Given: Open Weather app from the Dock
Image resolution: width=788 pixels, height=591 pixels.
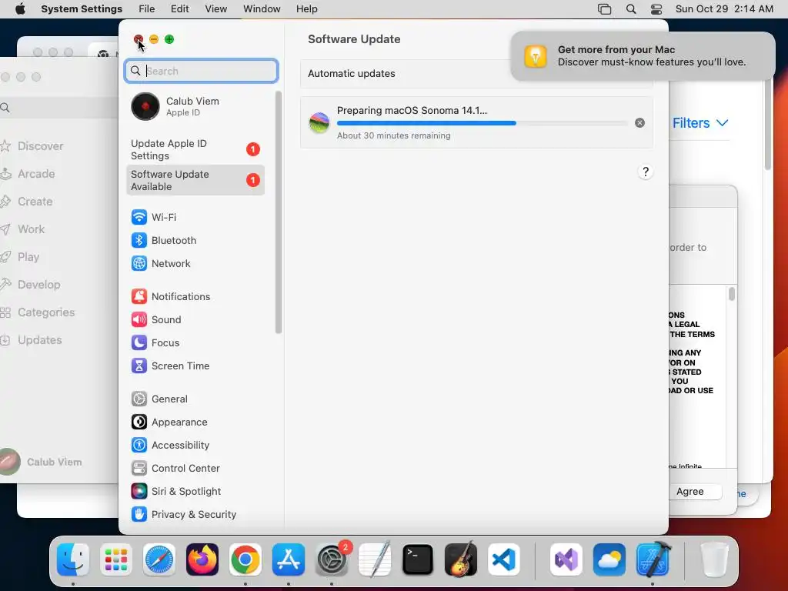Looking at the screenshot, I should [609, 559].
